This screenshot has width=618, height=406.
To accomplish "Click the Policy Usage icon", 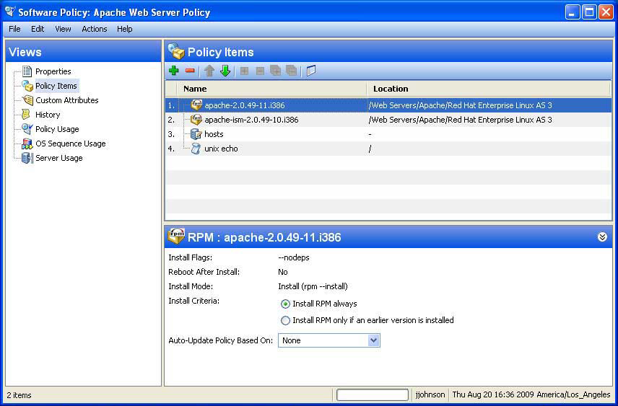I will (x=27, y=129).
